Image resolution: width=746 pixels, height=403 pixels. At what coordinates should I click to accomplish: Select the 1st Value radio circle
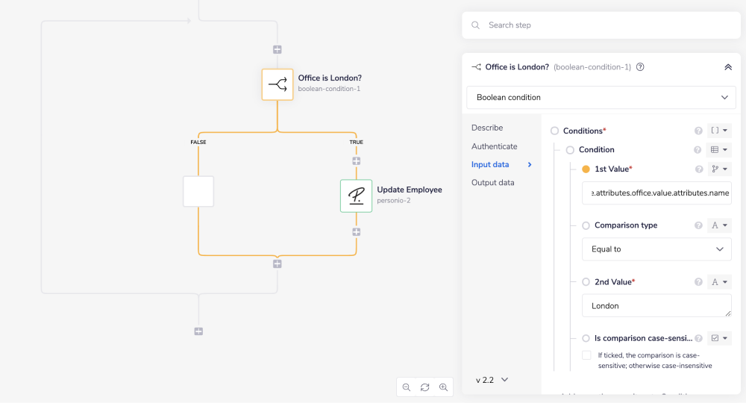tap(586, 169)
